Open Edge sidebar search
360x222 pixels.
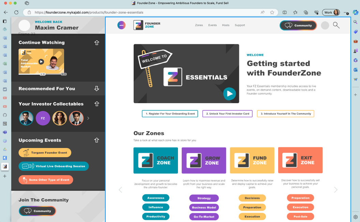coord(356,22)
